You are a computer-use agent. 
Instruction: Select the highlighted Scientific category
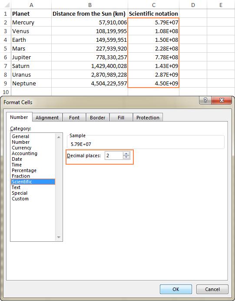click(33, 182)
